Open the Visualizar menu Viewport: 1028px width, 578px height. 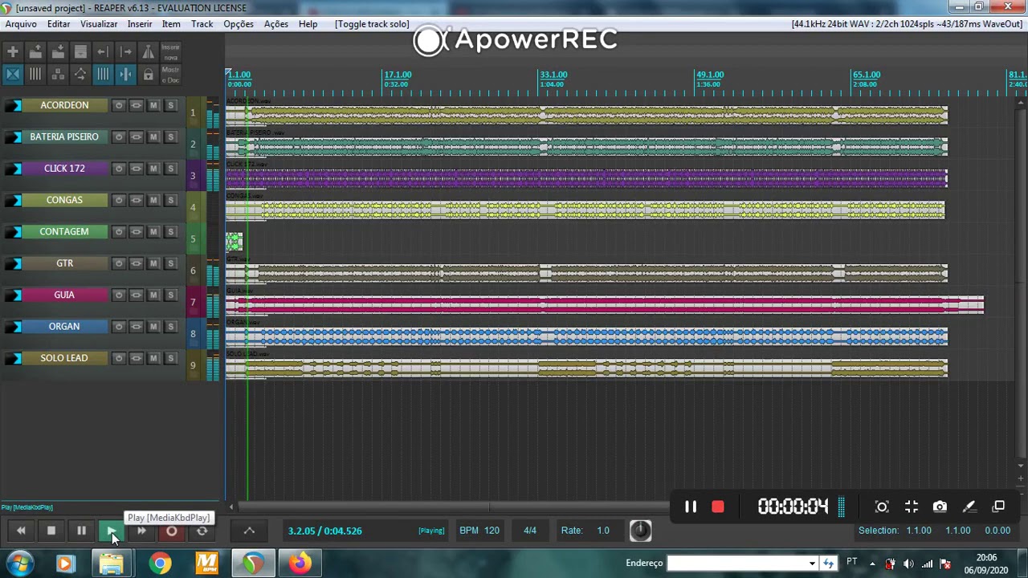(x=99, y=24)
